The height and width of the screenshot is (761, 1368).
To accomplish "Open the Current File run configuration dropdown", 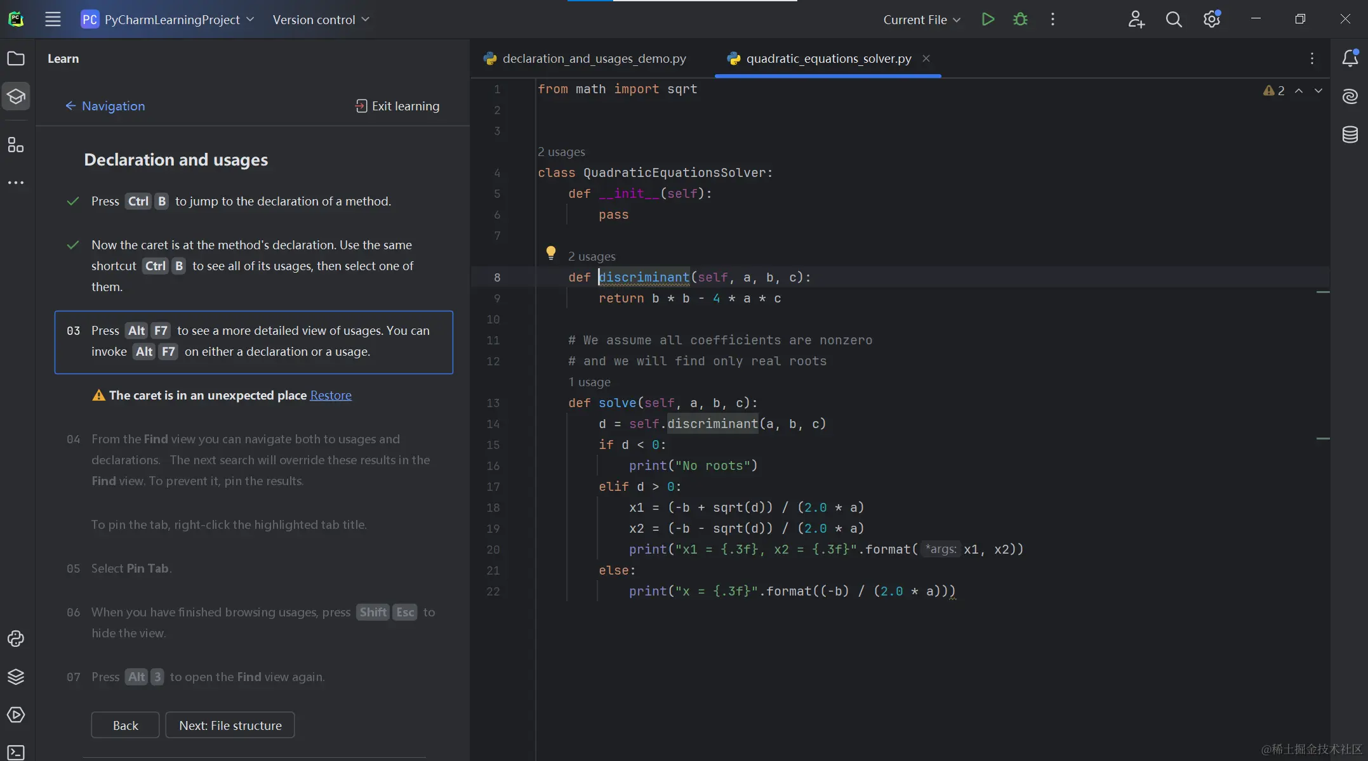I will coord(922,20).
